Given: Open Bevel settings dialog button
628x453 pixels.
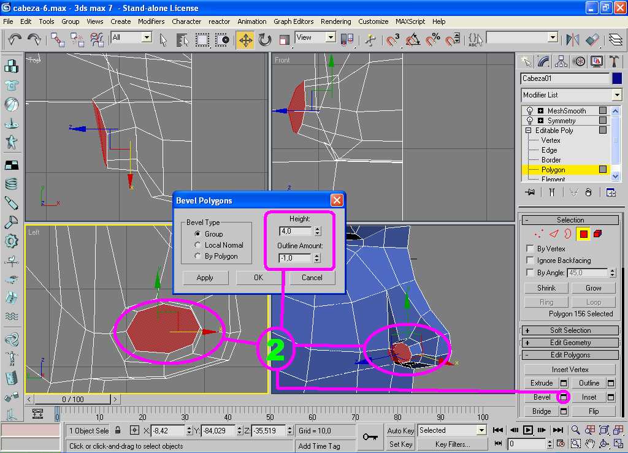Looking at the screenshot, I should click(x=564, y=397).
